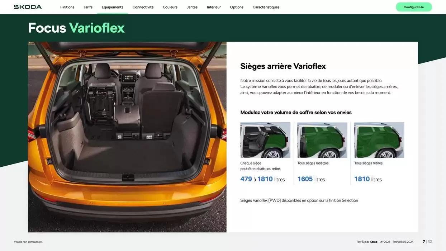Screen dimensions: 446x251
Task: Click the page number 7 indicator
Action: 424,242
